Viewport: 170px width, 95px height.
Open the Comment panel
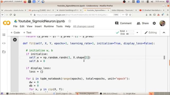[x=123, y=23]
